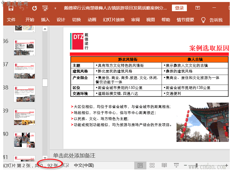Click the Save icon in quick access toolbar
Image resolution: width=230 pixels, height=172 pixels.
(x=11, y=8)
